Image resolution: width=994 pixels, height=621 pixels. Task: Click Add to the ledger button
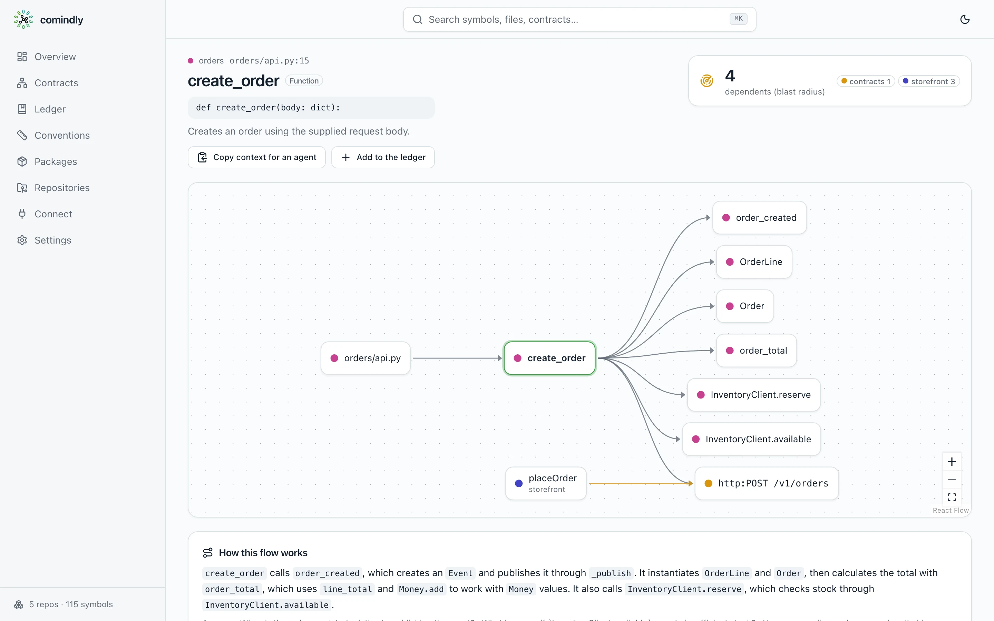click(383, 157)
